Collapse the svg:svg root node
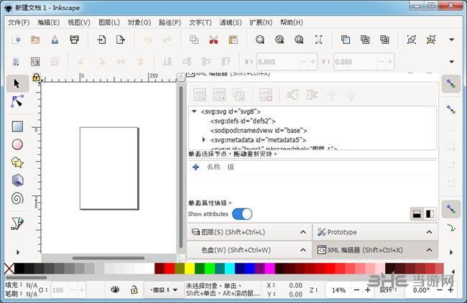Screen dimensions: 467x303 tap(194, 111)
